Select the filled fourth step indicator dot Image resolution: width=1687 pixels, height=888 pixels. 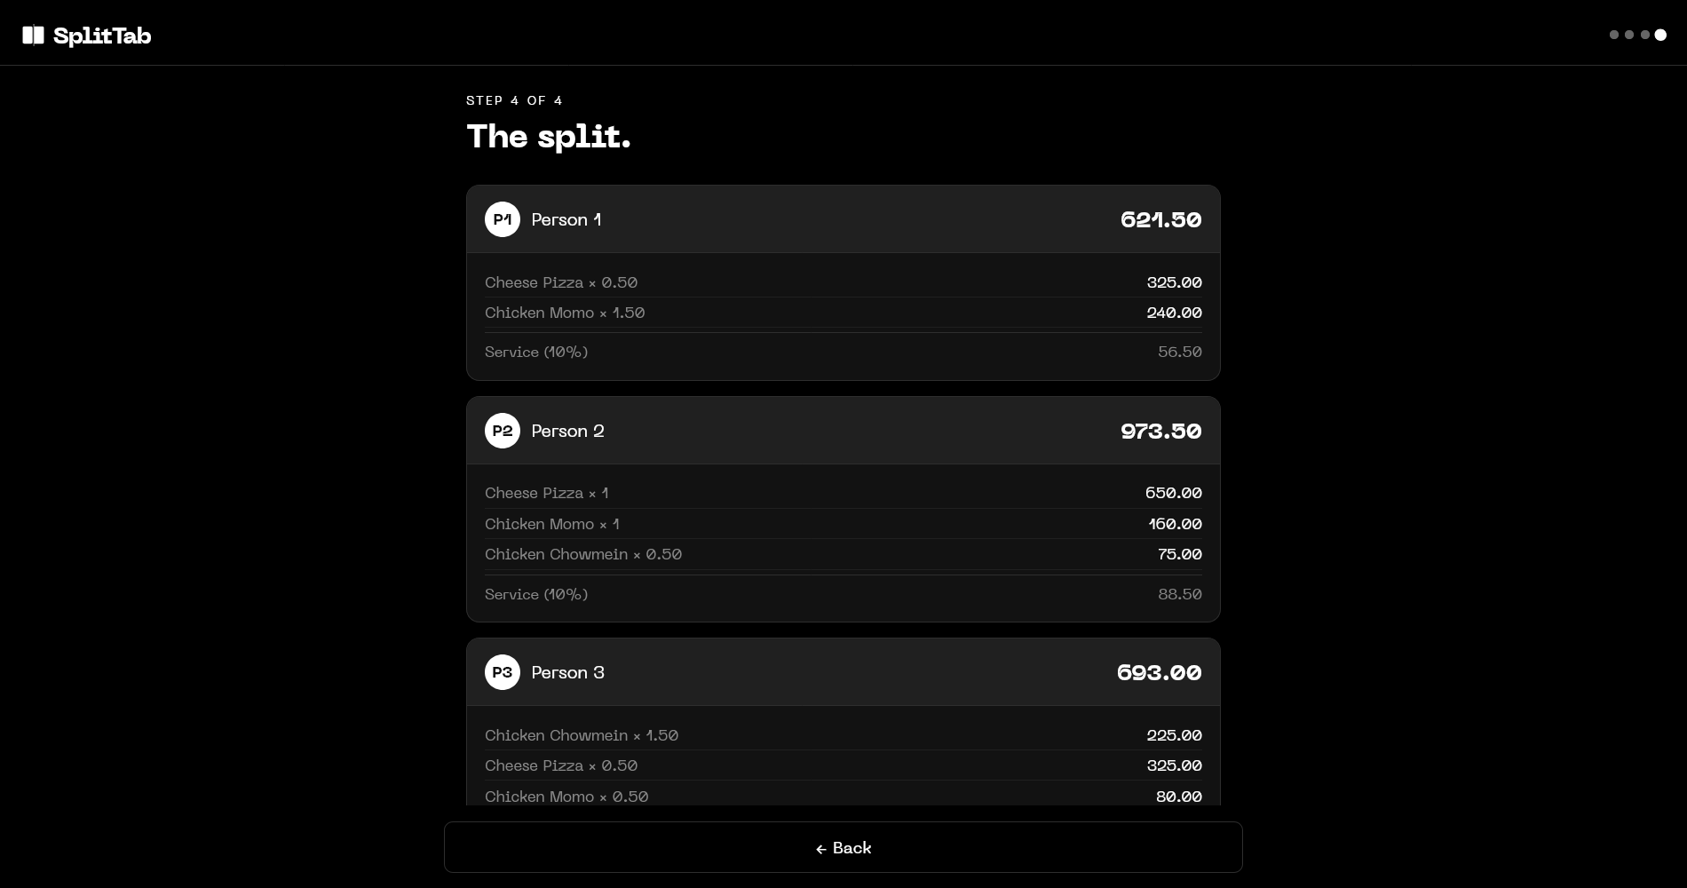point(1660,35)
